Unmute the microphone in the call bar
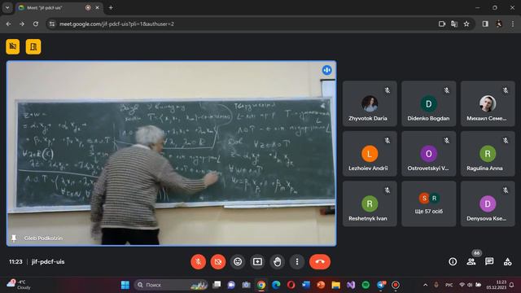This screenshot has height=293, width=521. click(x=198, y=262)
